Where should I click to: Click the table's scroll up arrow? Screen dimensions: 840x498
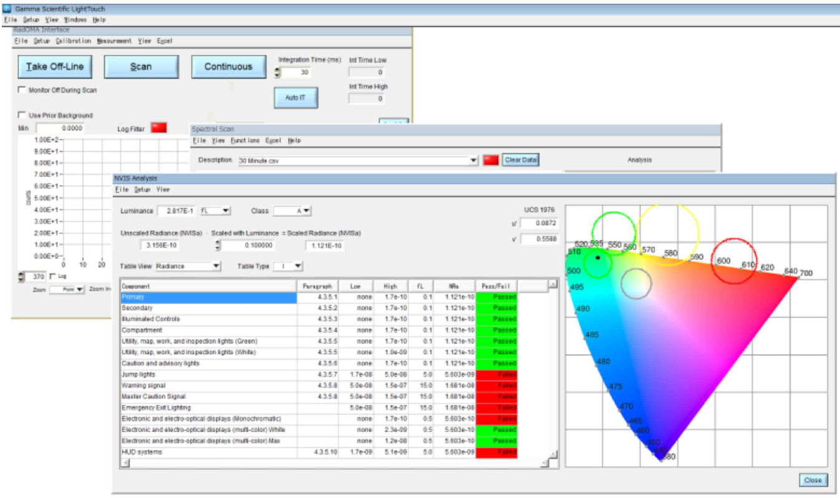pos(552,285)
